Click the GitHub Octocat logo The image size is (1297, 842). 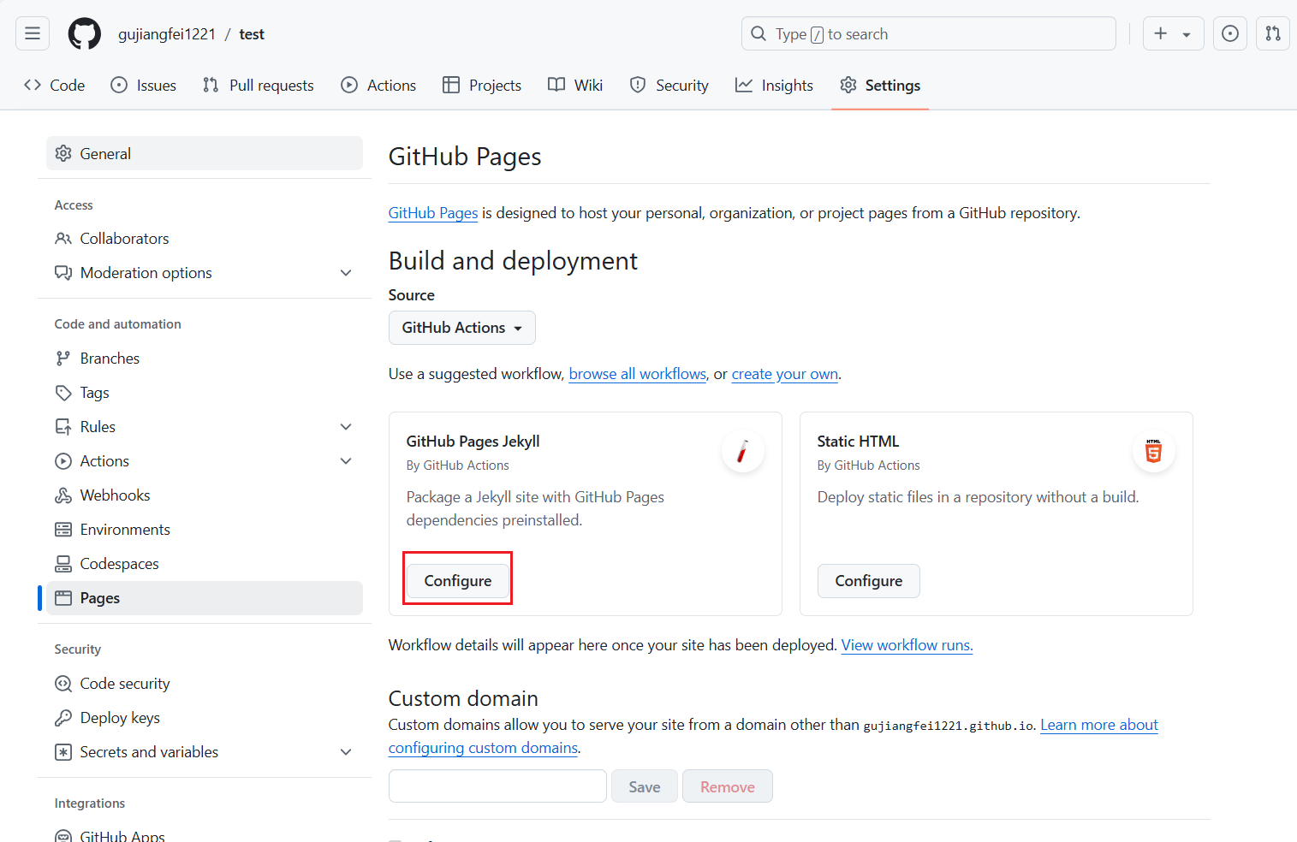click(84, 33)
